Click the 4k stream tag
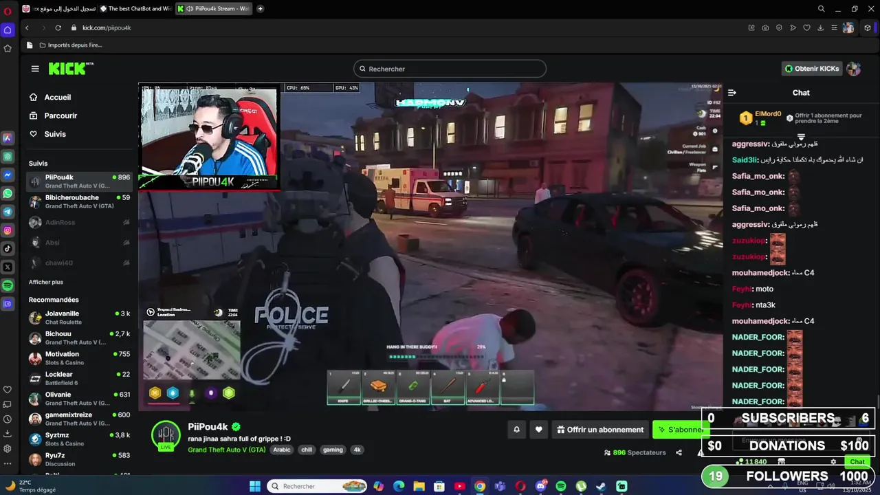 357,450
